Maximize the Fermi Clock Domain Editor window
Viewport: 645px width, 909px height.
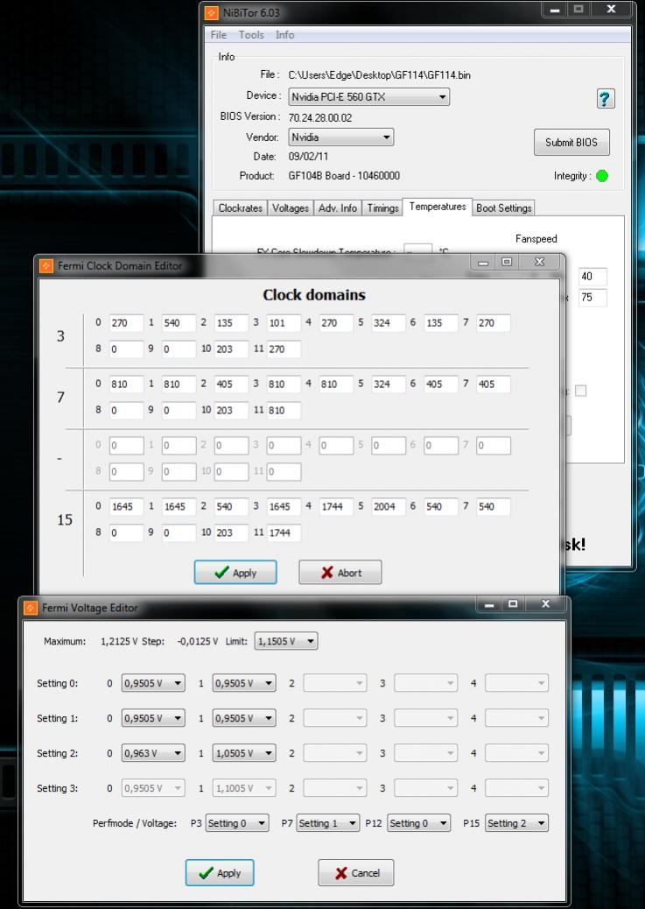click(x=507, y=262)
